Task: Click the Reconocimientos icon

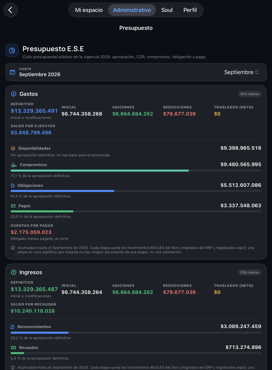Action: pyautogui.click(x=13, y=327)
